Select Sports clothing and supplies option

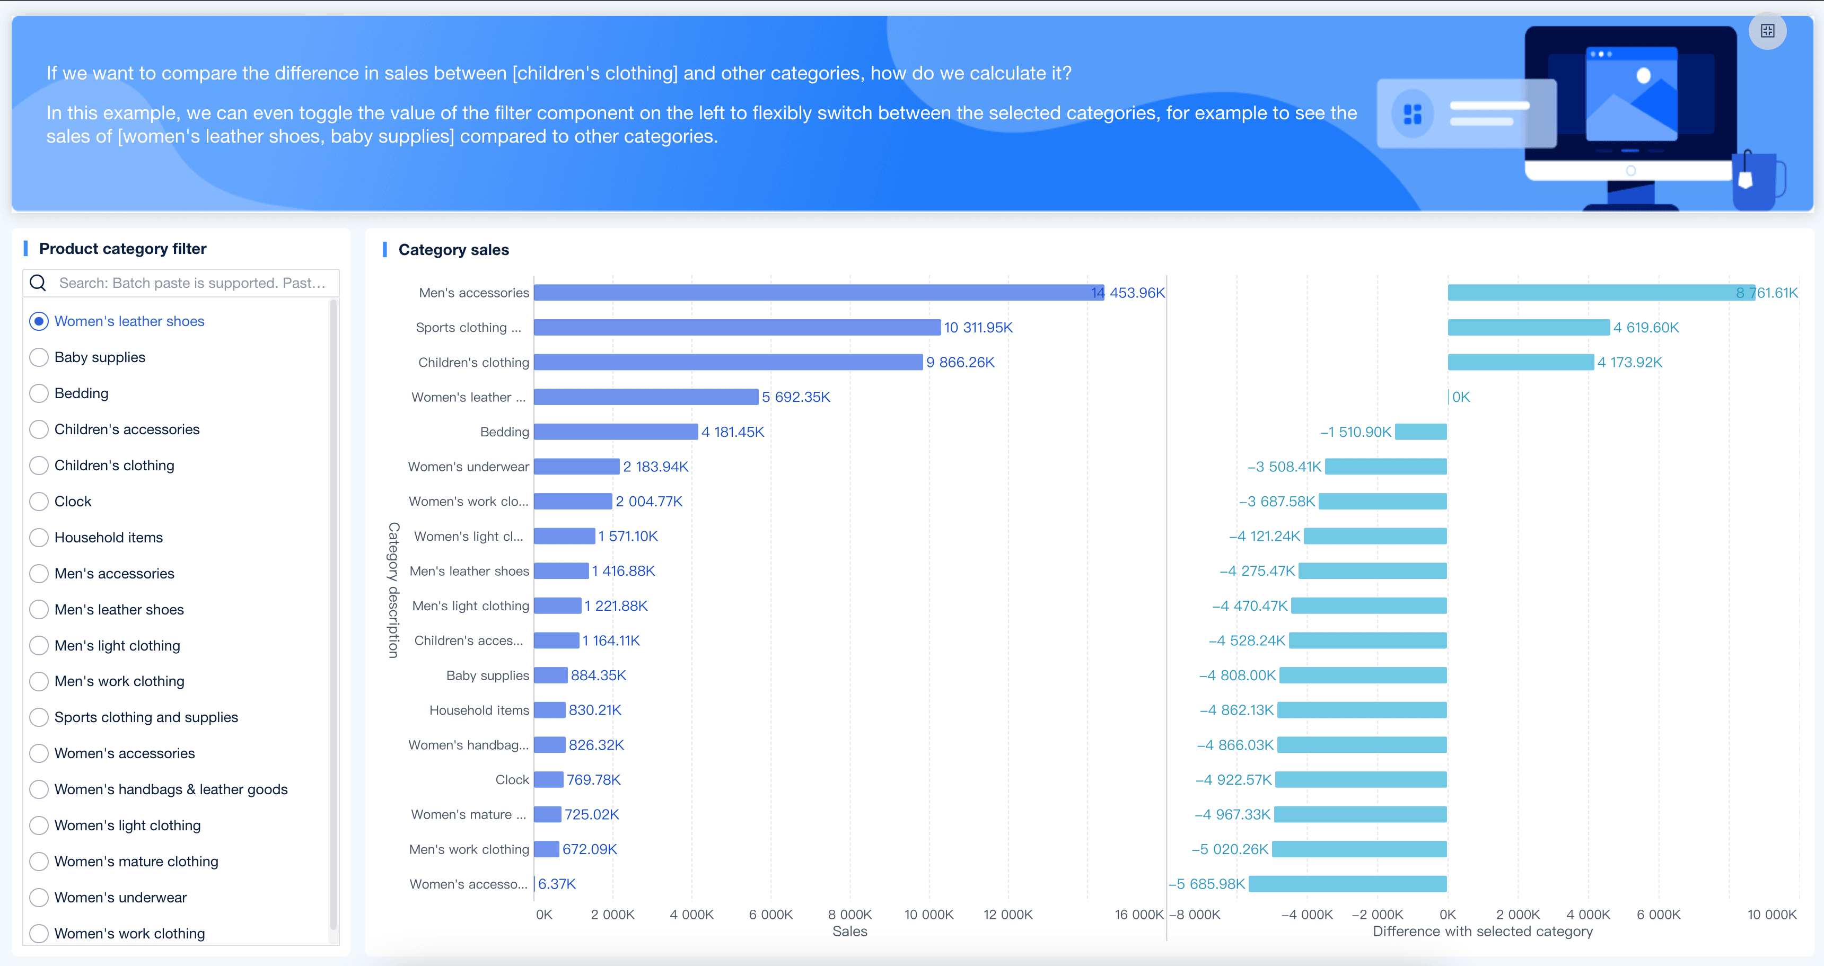point(40,717)
